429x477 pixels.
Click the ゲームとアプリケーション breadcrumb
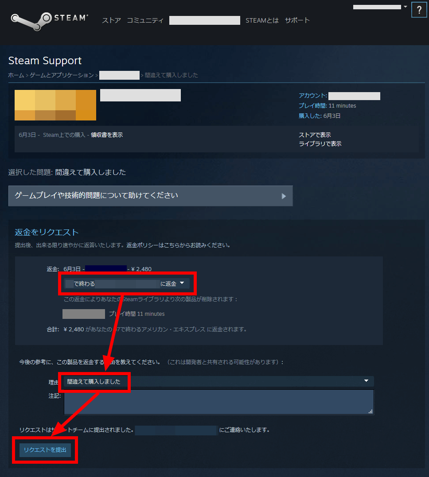point(62,75)
